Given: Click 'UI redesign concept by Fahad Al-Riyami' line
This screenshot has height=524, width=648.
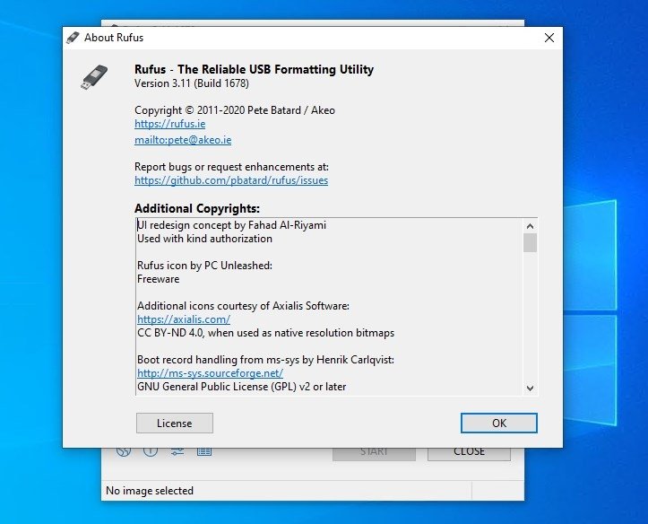Looking at the screenshot, I should click(231, 225).
